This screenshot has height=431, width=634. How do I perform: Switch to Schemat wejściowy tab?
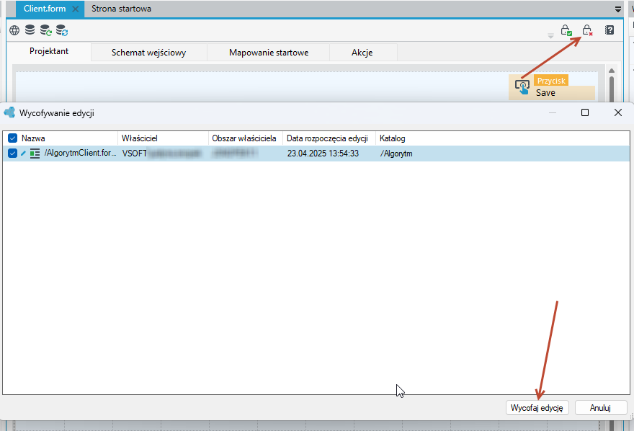pyautogui.click(x=149, y=53)
